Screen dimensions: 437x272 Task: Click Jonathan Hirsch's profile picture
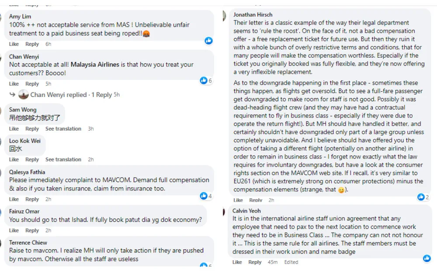pyautogui.click(x=224, y=16)
